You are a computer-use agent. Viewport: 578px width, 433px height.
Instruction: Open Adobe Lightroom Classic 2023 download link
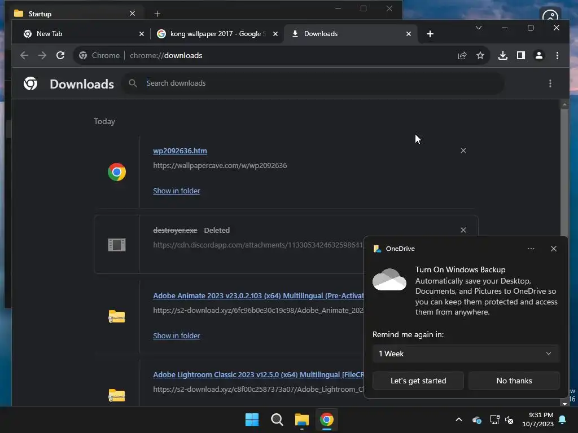(x=259, y=374)
